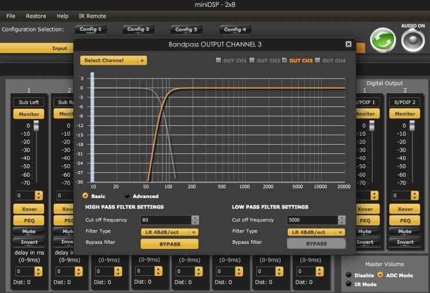The image size is (430, 293).
Task: Close the Bandpass Output Channel 3 dialog
Action: 348,44
